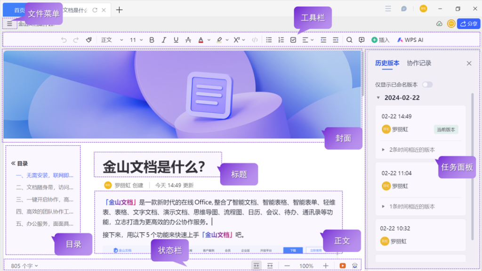Viewport: 482px width, 271px height.
Task: Decrease paragraph indent
Action: pos(323,40)
